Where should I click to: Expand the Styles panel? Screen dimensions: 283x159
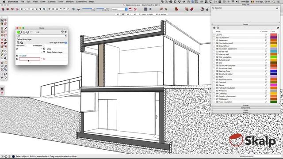click(x=245, y=110)
